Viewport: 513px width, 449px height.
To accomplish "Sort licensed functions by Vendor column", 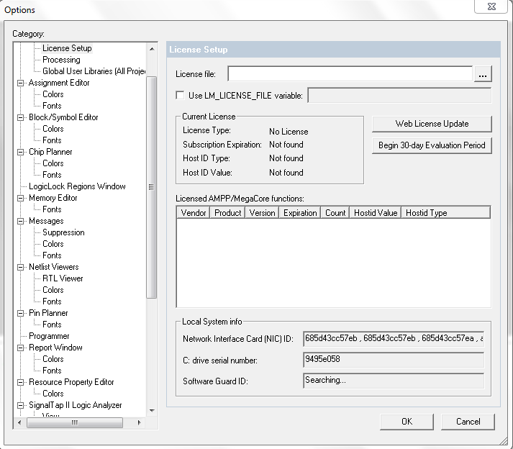I will (x=194, y=213).
